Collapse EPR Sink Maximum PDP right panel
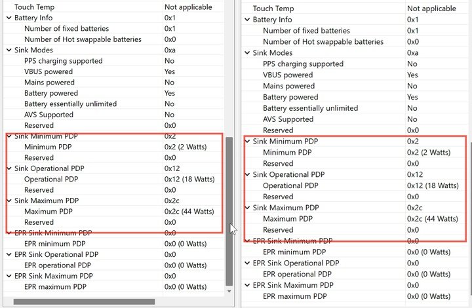Screen dimensions: 472x308 [x=247, y=285]
